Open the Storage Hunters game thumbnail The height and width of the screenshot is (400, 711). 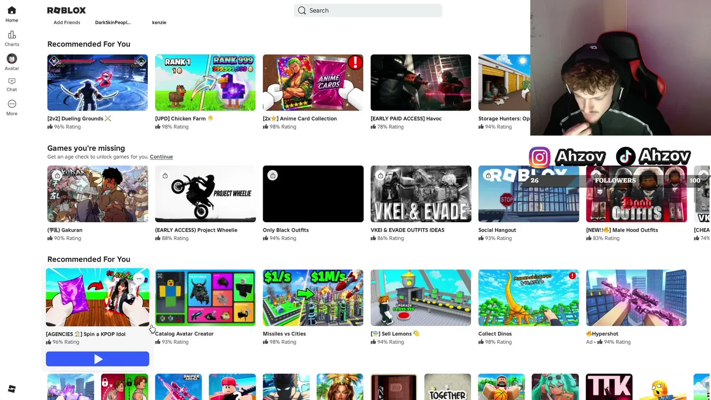point(504,83)
